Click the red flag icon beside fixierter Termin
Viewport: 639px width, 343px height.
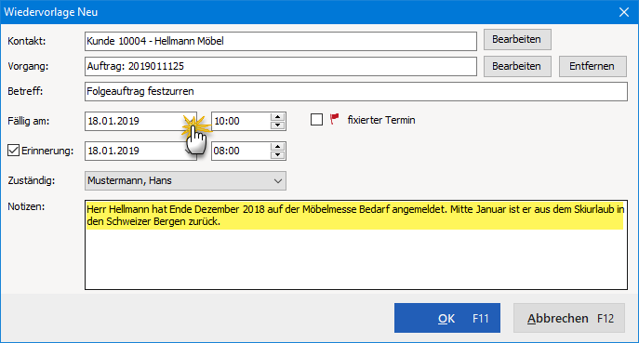point(334,119)
